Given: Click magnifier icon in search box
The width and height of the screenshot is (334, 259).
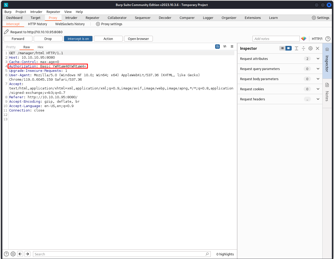Looking at the screenshot, I should coord(207,254).
